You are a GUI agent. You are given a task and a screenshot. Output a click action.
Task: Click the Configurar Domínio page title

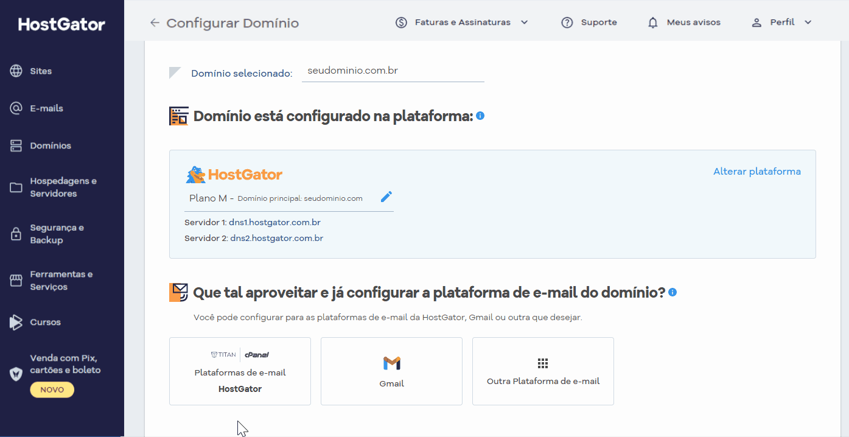(x=232, y=23)
